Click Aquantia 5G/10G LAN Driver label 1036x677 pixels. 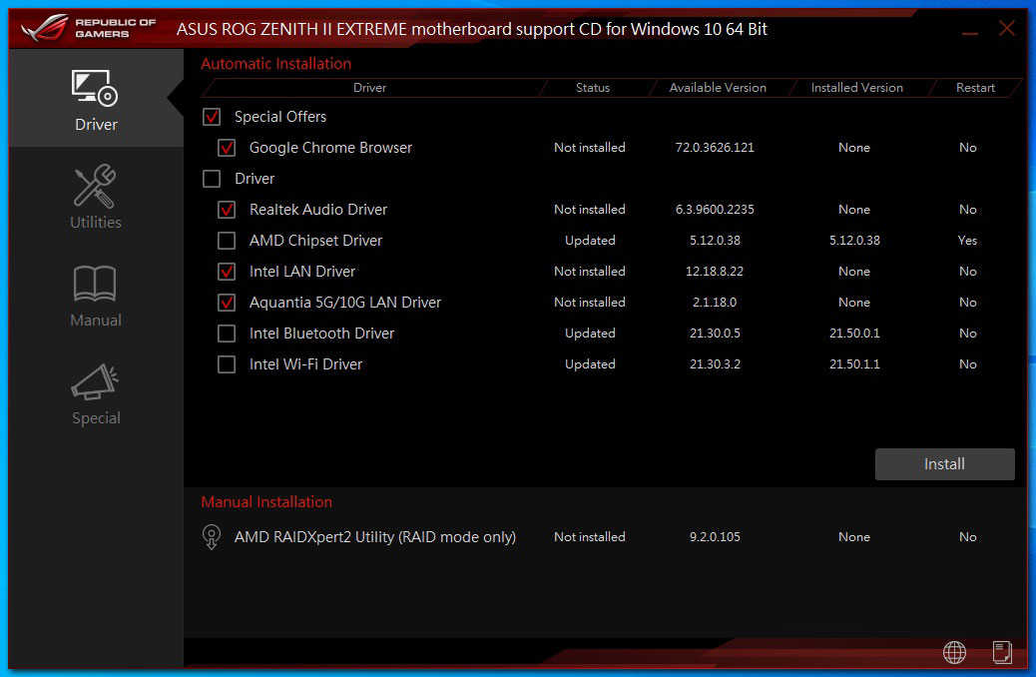pos(345,303)
